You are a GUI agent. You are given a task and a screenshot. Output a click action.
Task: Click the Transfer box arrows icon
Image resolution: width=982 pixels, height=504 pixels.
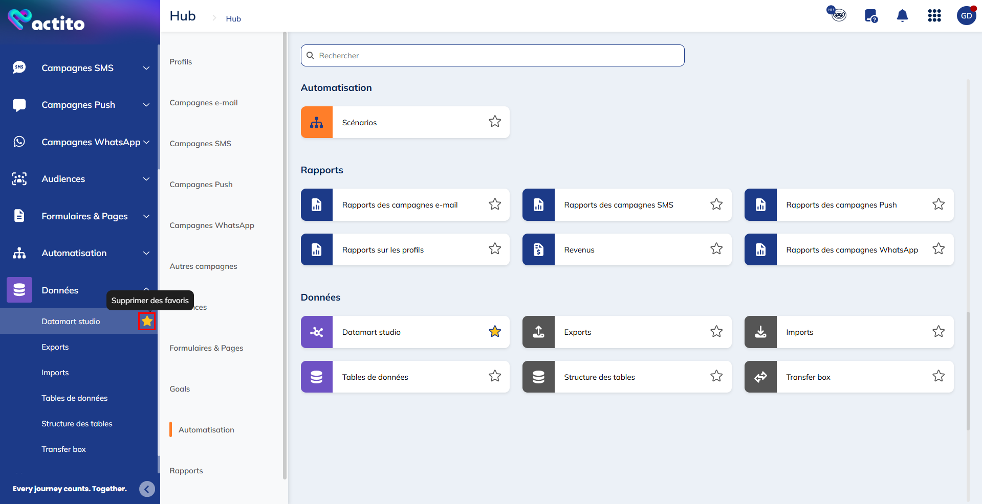[760, 377]
